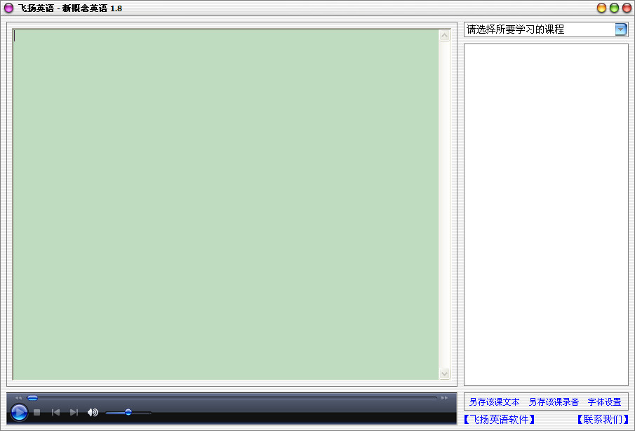Mute the player's speaker icon
Image resolution: width=635 pixels, height=431 pixels.
click(x=93, y=412)
